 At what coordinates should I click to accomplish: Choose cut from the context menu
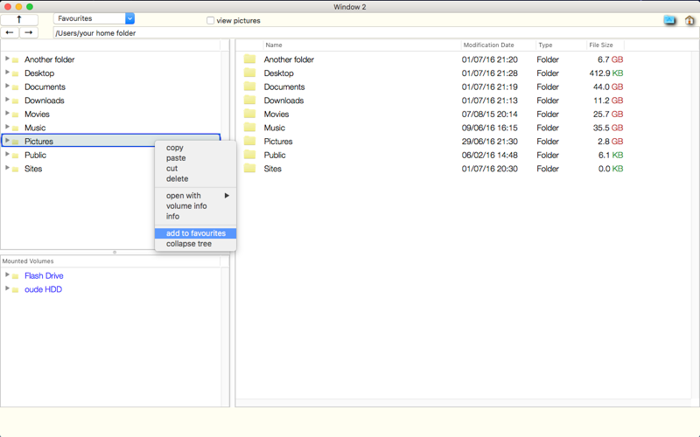click(x=195, y=168)
